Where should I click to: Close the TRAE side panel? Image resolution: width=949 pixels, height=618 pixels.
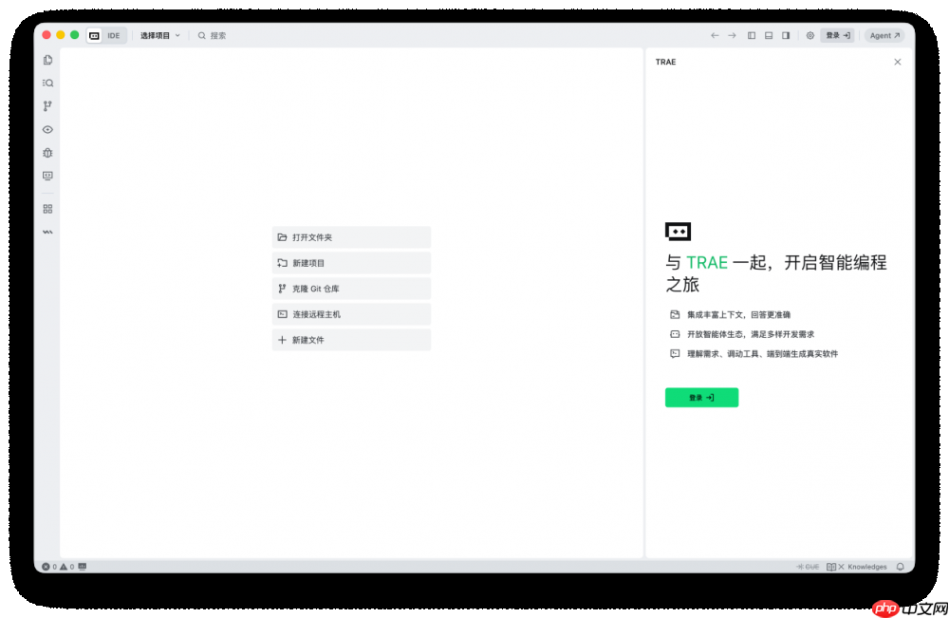coord(898,62)
